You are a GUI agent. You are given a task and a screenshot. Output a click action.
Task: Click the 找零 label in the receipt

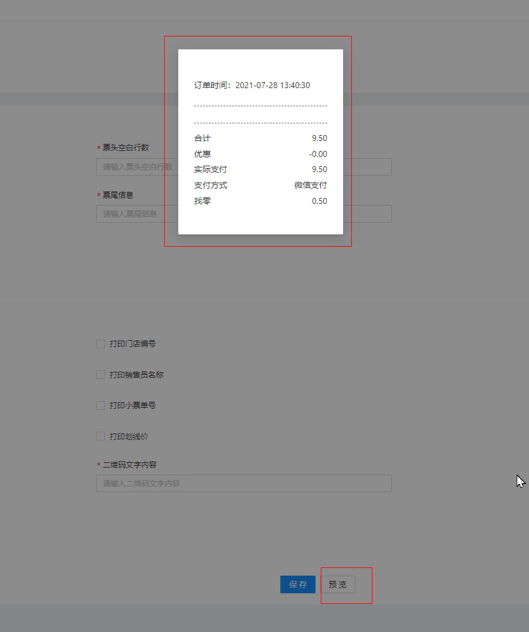202,201
